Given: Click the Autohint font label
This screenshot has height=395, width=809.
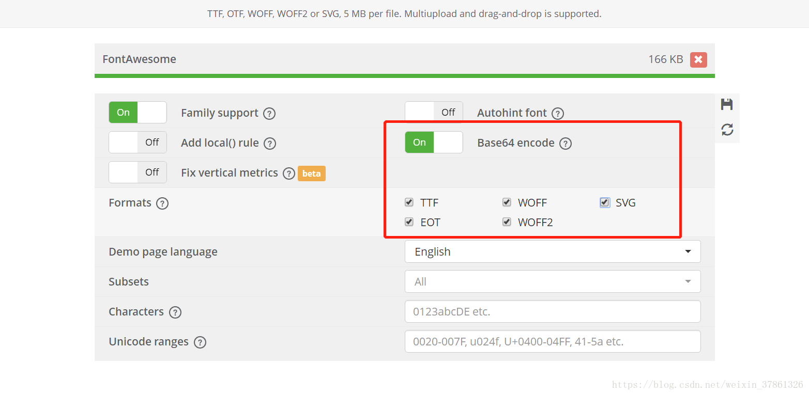Looking at the screenshot, I should click(x=512, y=113).
